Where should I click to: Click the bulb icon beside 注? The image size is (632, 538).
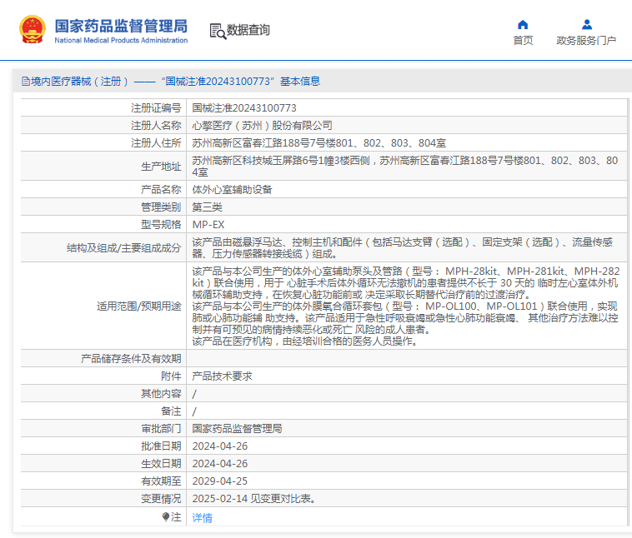(165, 516)
